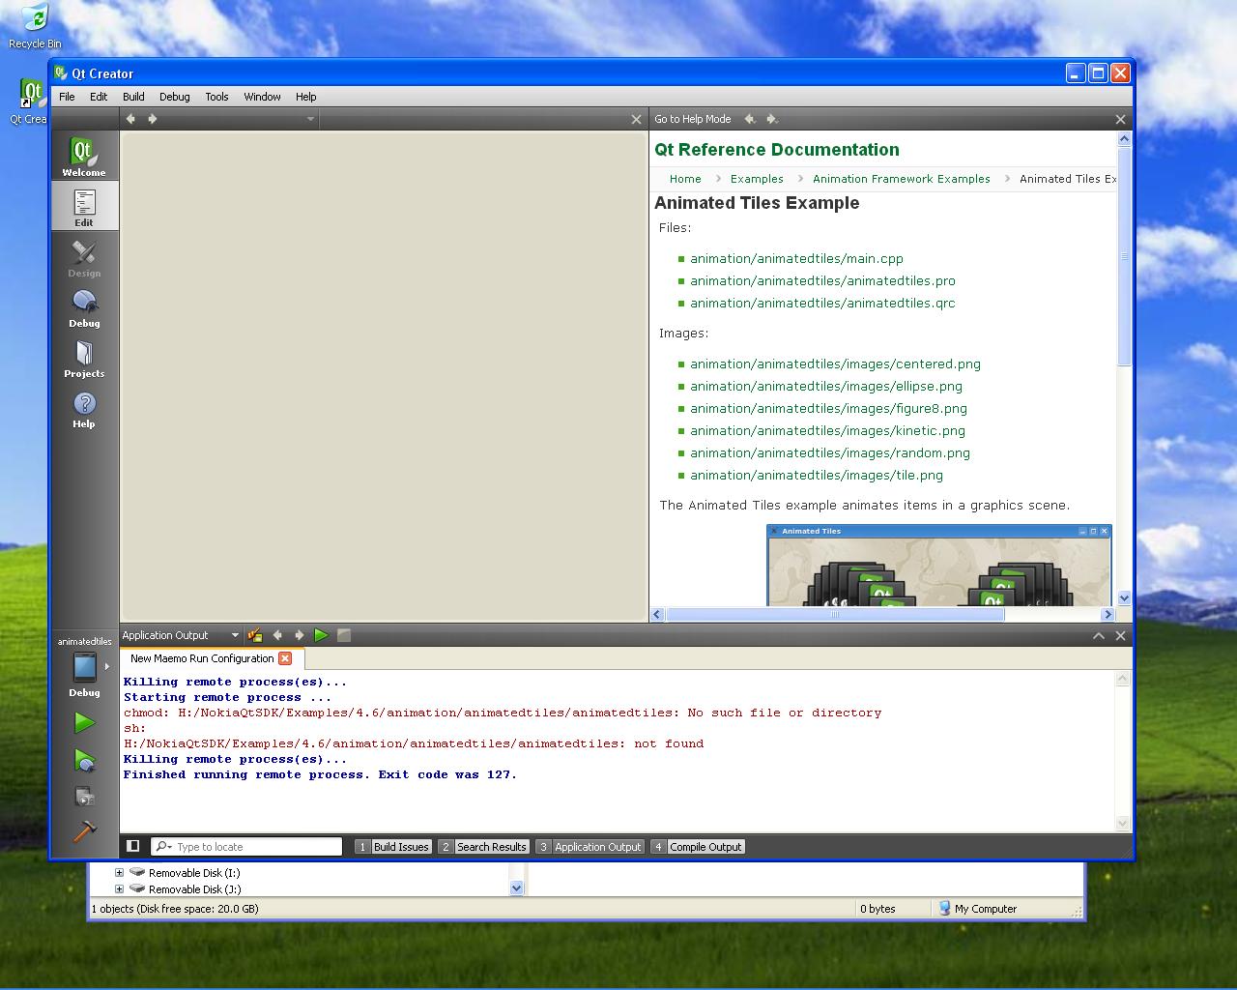Image resolution: width=1237 pixels, height=990 pixels.
Task: Open the animatedtiles target selector device icon
Action: tap(84, 667)
